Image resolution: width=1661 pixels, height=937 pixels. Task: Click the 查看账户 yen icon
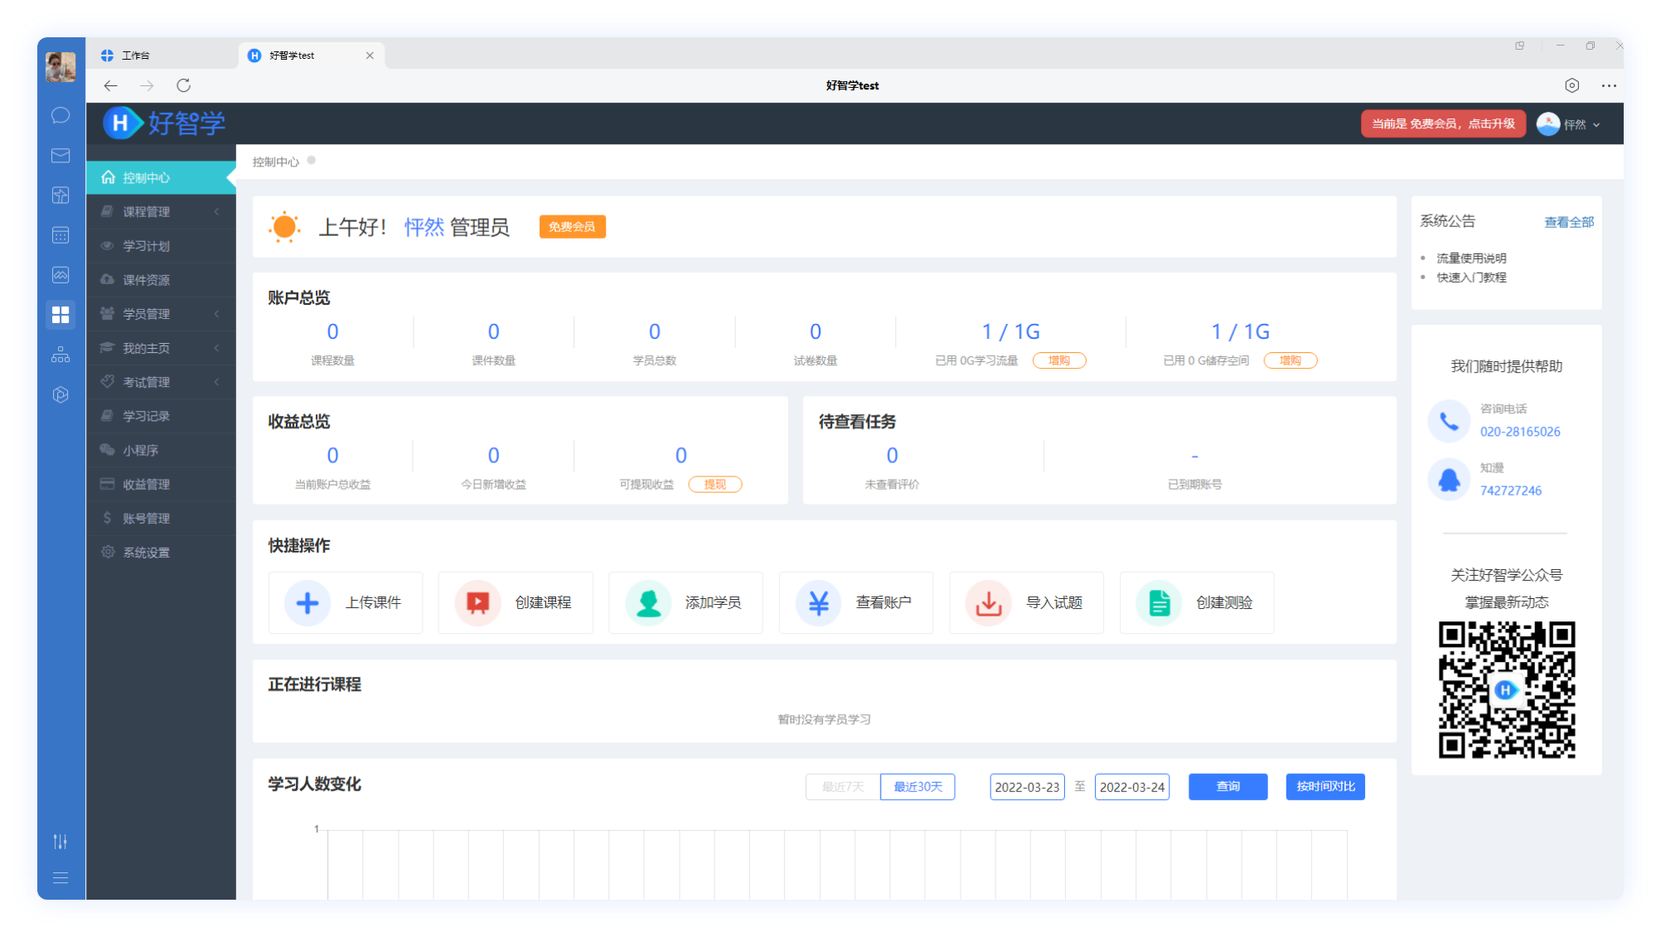pos(818,602)
